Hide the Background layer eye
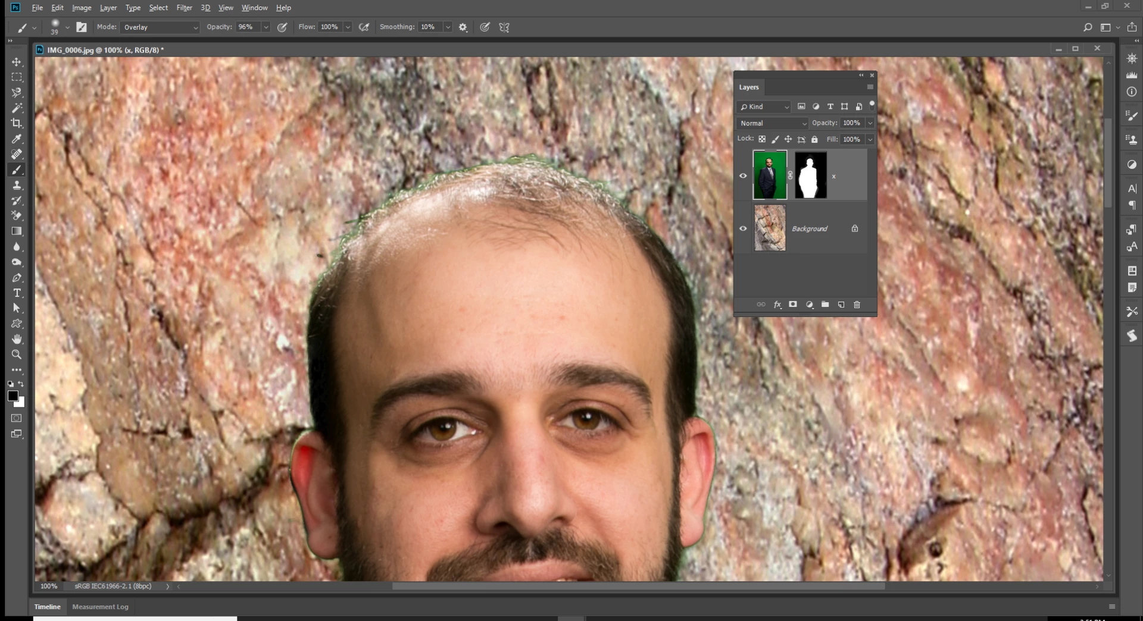The height and width of the screenshot is (621, 1143). 743,228
